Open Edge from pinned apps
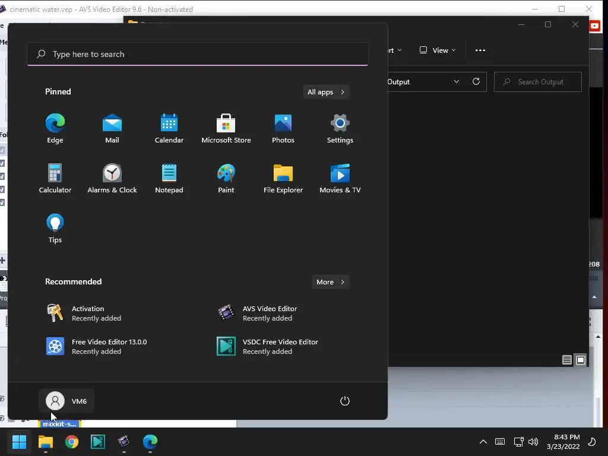The image size is (608, 456). [x=55, y=129]
